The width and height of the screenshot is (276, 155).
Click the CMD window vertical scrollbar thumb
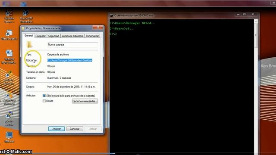tap(256, 35)
